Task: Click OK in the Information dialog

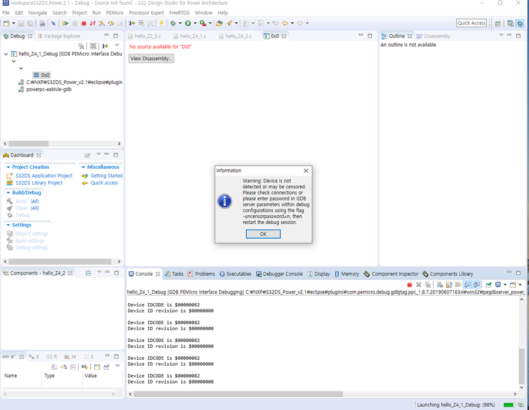Action: click(263, 234)
